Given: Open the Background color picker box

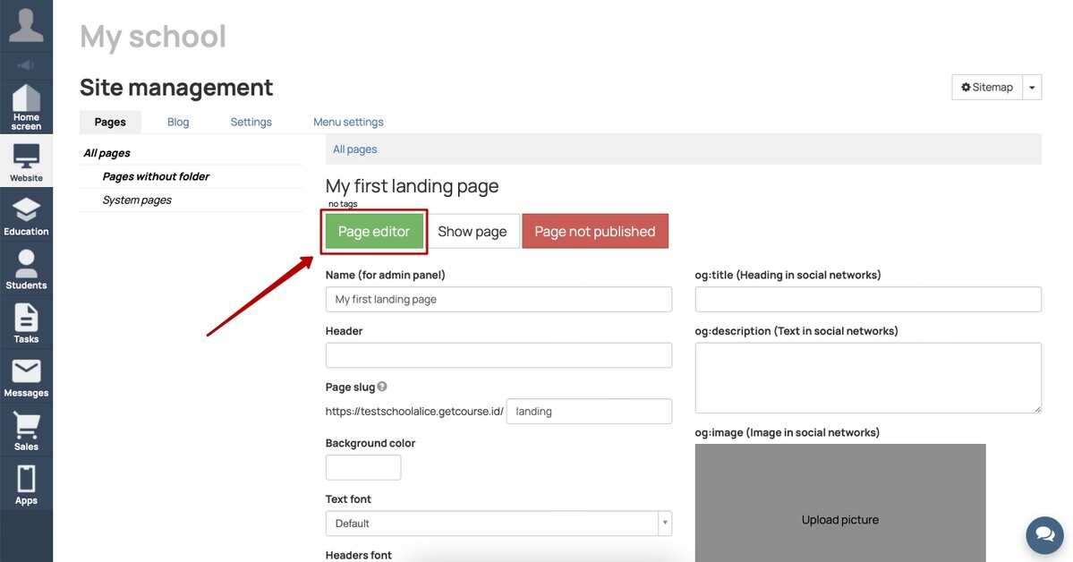Looking at the screenshot, I should tap(363, 467).
